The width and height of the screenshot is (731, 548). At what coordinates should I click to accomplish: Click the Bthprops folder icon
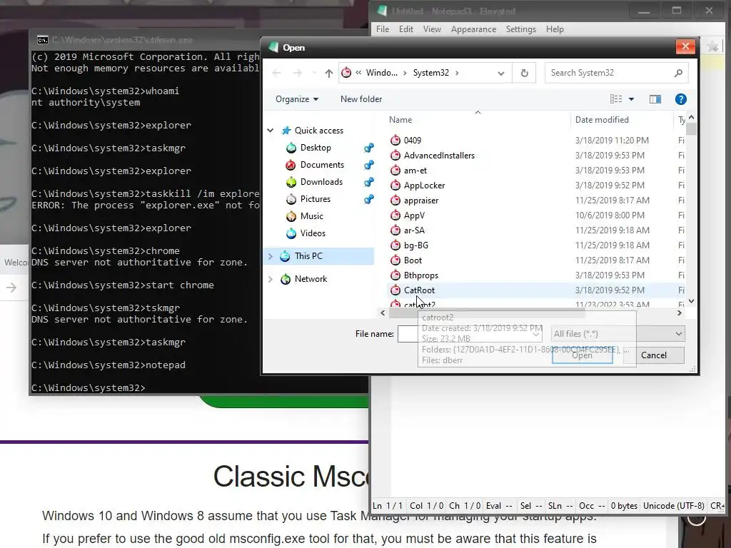point(395,275)
